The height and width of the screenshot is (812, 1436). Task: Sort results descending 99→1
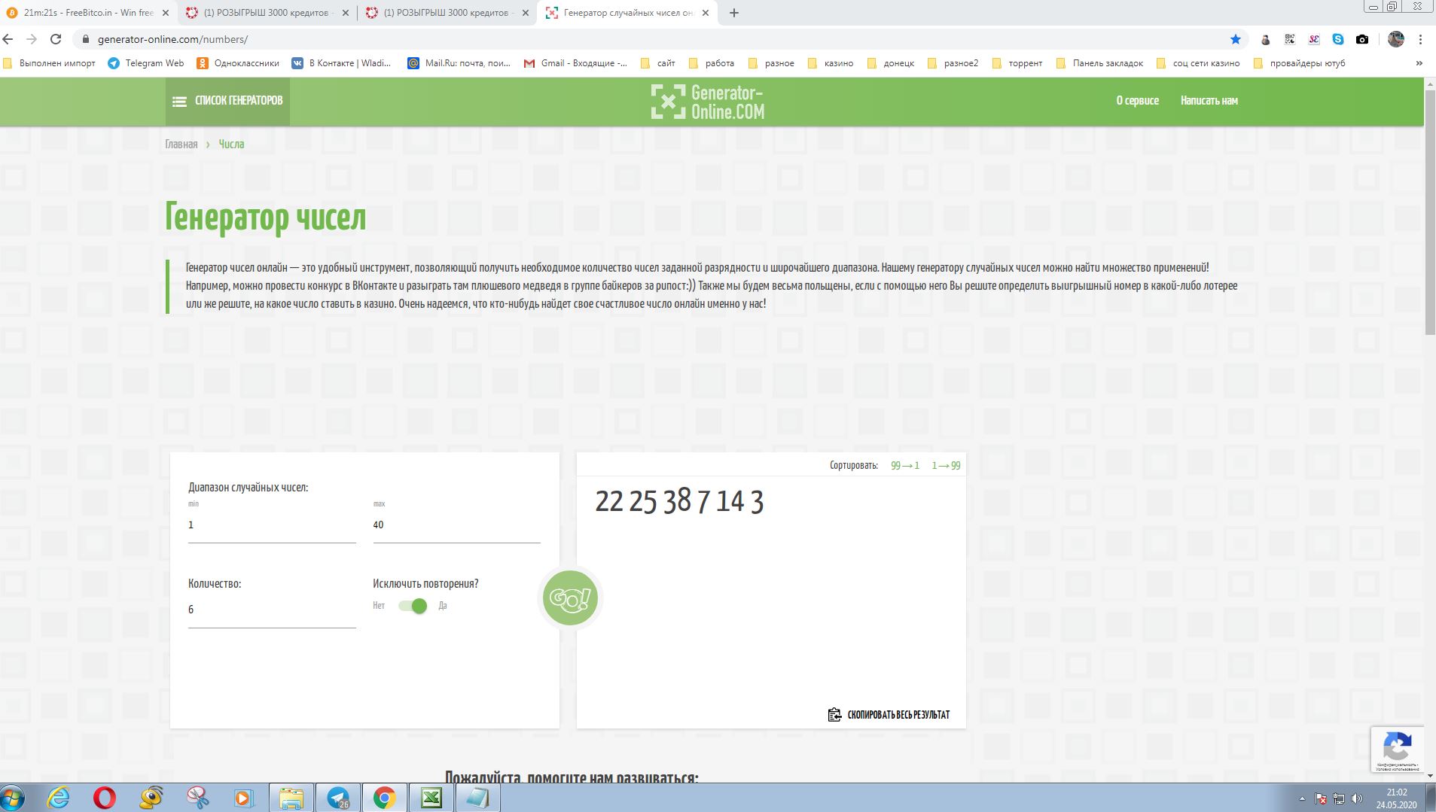pyautogui.click(x=904, y=465)
